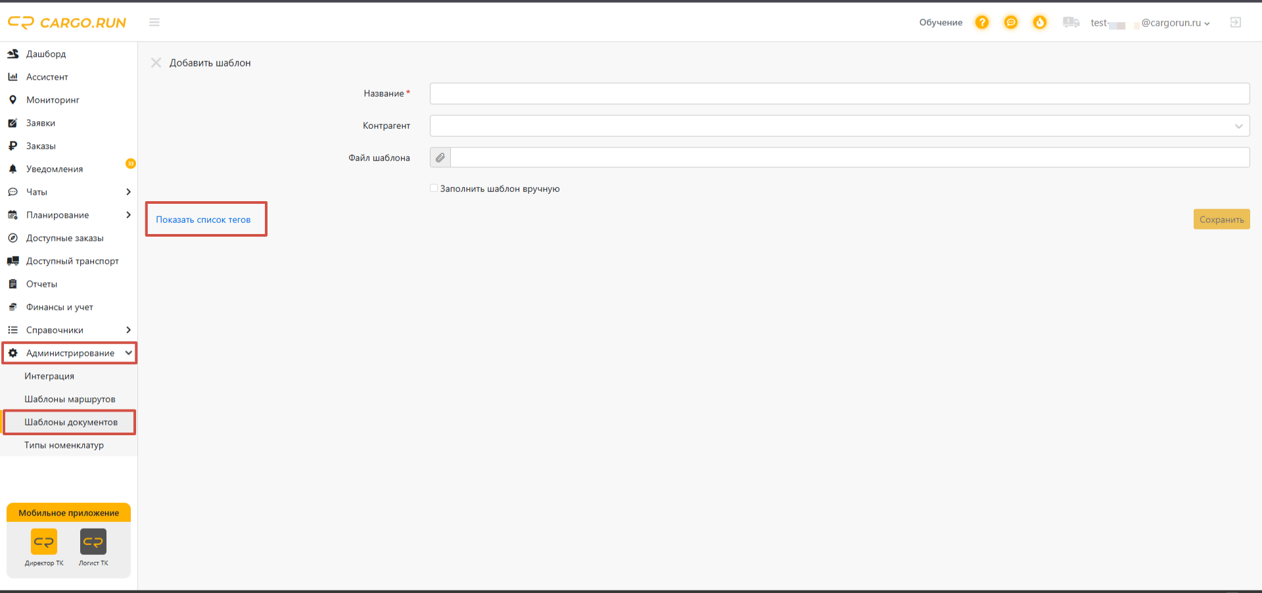The image size is (1262, 593).
Task: Go to Дашборд menu item
Action: coord(46,54)
